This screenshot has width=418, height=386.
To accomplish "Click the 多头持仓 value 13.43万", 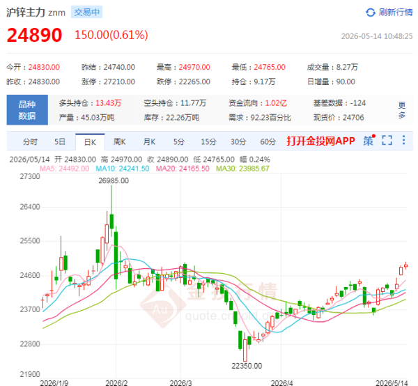I will tap(109, 103).
